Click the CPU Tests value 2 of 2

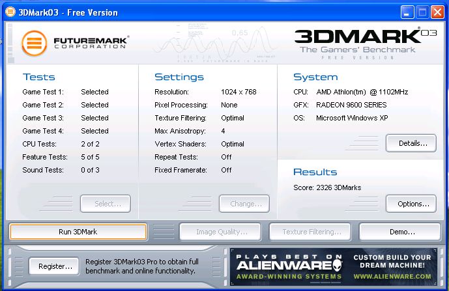point(90,144)
